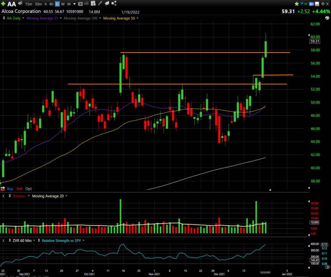Screen dimensions: 331x277
Task: Click the trade arrows icon beside Buy
Action: click(3, 189)
